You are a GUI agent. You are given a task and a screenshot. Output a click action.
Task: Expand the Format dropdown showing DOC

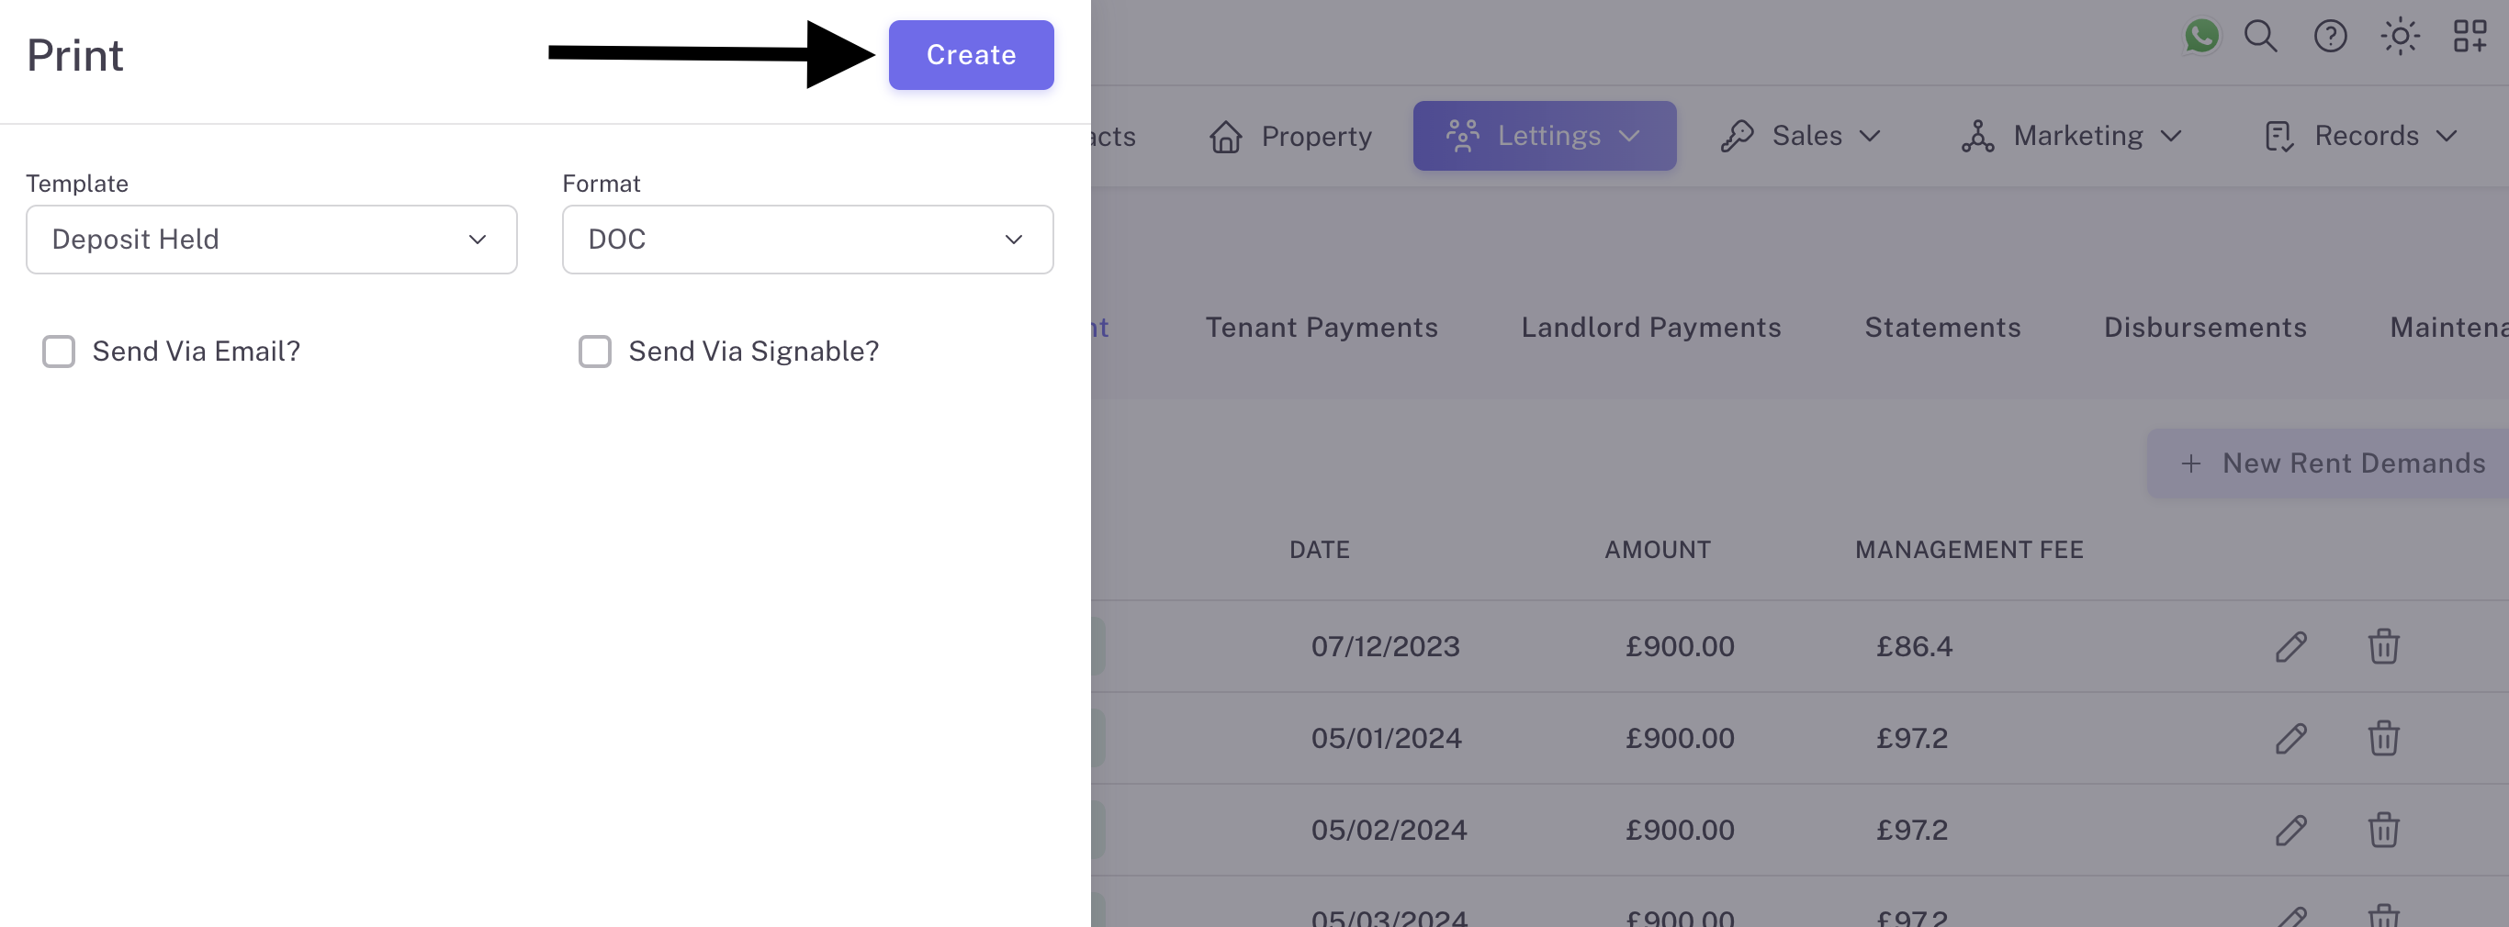807,240
